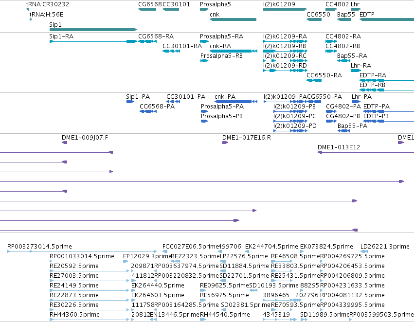Click the RP001033014.5prime EST label
This screenshot has height=322, width=414.
pos(82,256)
